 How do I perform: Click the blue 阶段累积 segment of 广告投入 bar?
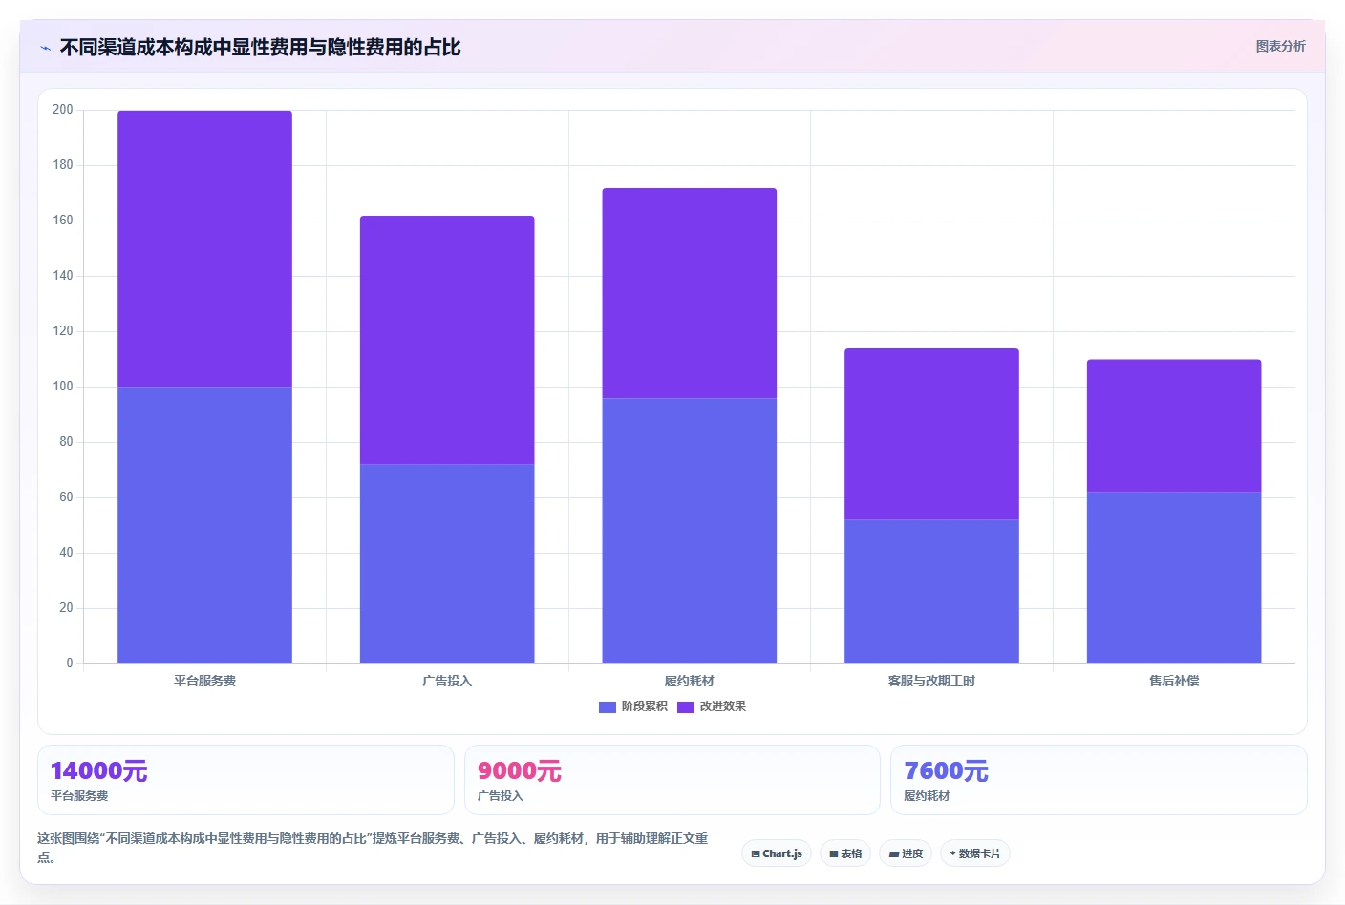click(447, 563)
